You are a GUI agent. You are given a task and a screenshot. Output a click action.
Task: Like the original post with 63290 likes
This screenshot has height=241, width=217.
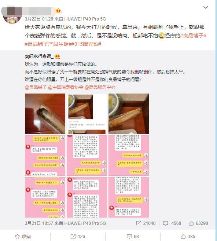coord(191,223)
